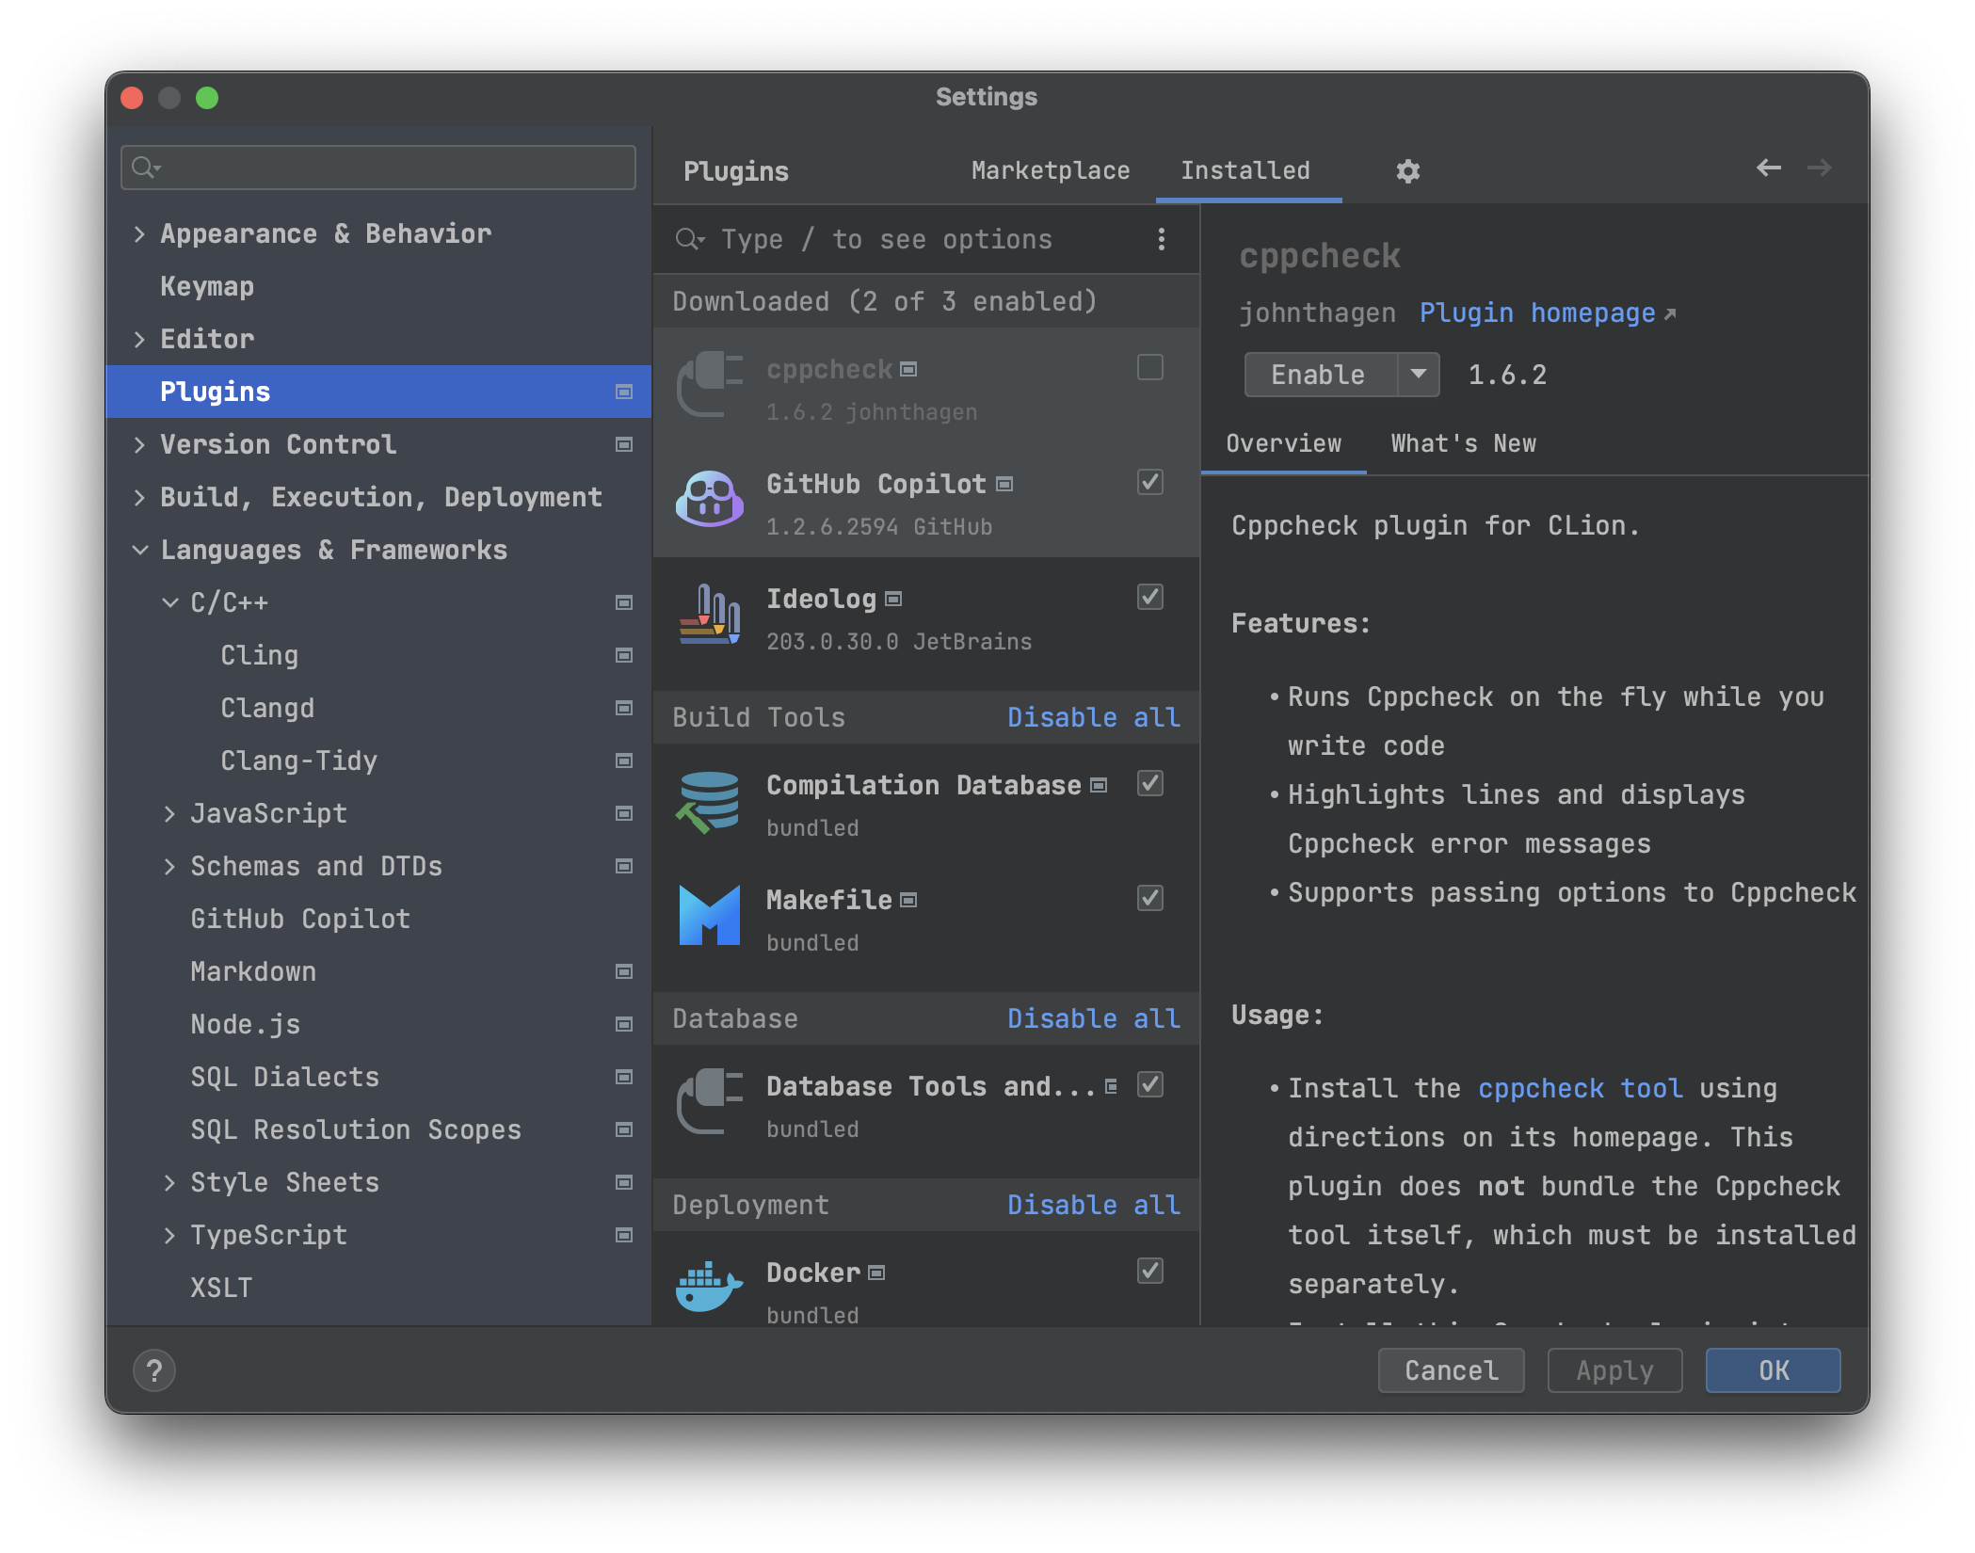Screen dimensions: 1975x1553
Task: Open the plugins gear settings icon
Action: 1407,171
